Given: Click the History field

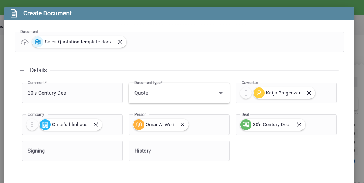Looking at the screenshot, I should [179, 151].
